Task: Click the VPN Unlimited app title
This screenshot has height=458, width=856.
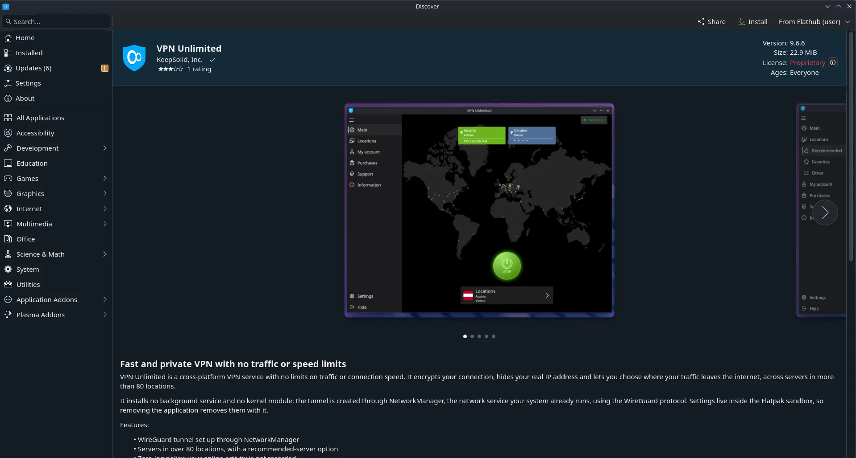Action: (x=189, y=49)
